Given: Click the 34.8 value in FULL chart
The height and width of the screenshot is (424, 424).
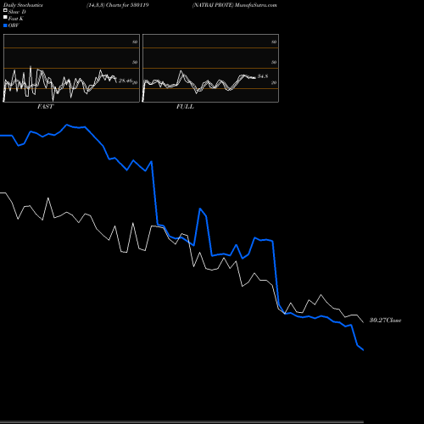Looking at the screenshot, I should [263, 76].
